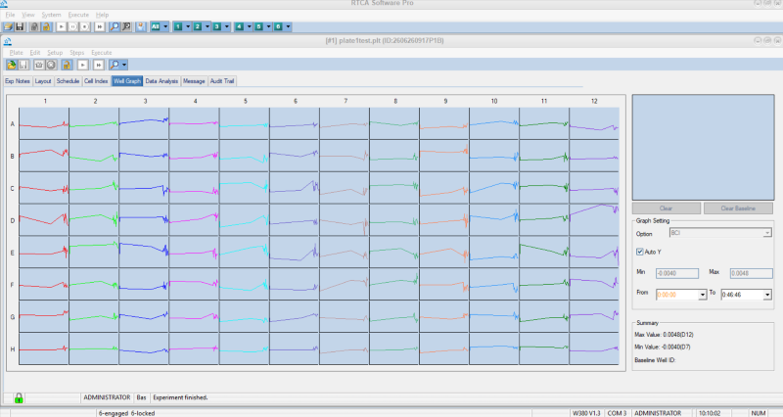Select station 3 button
Image resolution: width=783 pixels, height=417 pixels.
click(217, 27)
